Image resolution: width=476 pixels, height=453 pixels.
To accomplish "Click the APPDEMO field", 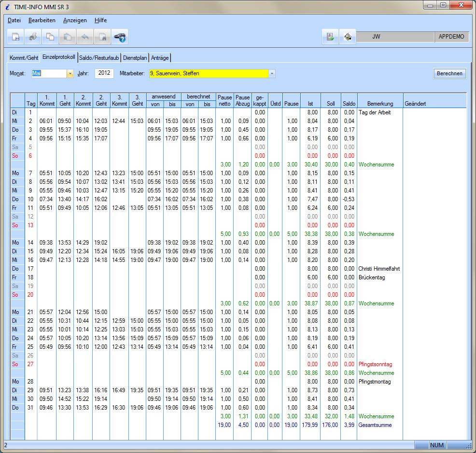I will coord(451,37).
